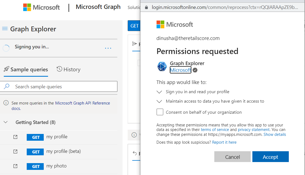Click the reply arrow icon in response pane

pos(135,153)
